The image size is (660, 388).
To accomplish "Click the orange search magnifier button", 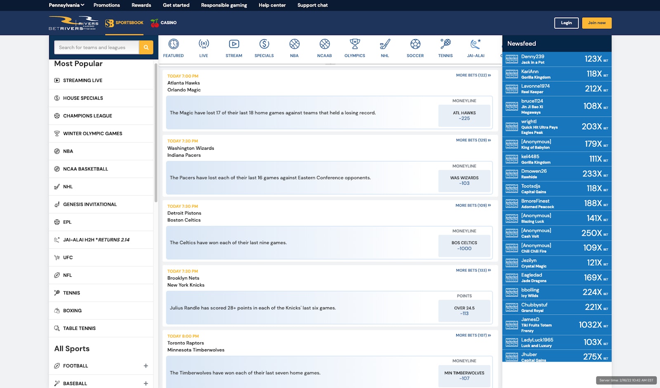I will click(146, 47).
